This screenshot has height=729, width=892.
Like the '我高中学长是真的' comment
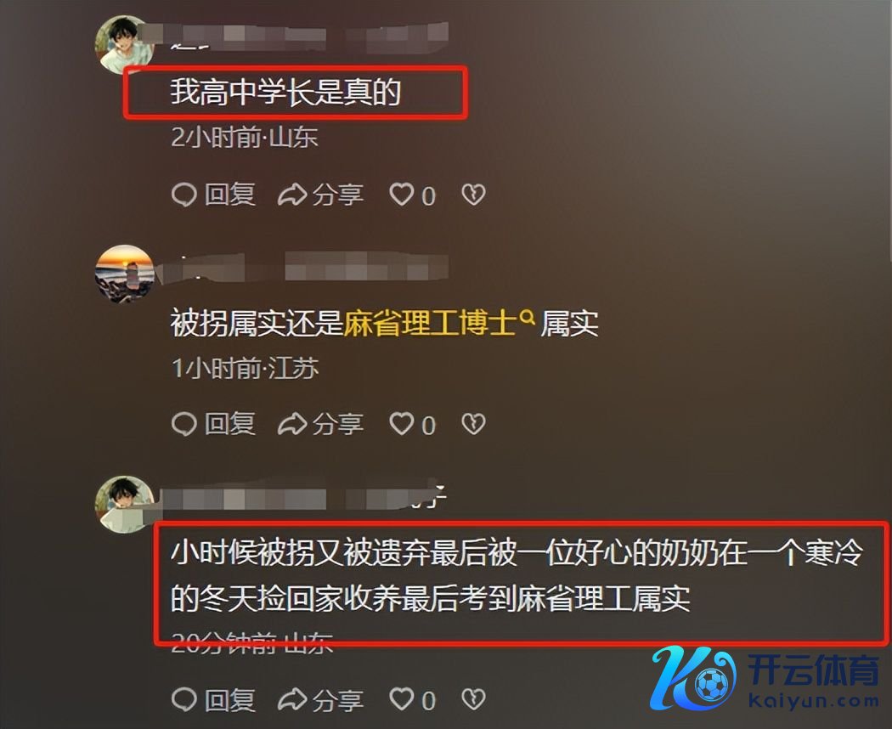coord(412,195)
